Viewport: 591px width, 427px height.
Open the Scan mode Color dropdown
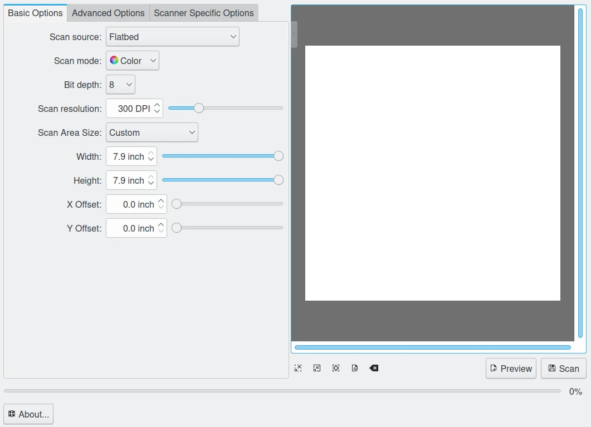pyautogui.click(x=132, y=61)
